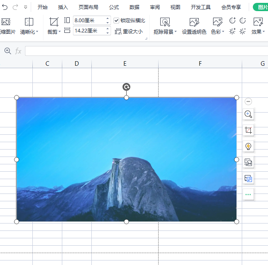This screenshot has height=265, width=268.
Task: Select the 公式 tab
Action: pyautogui.click(x=114, y=7)
